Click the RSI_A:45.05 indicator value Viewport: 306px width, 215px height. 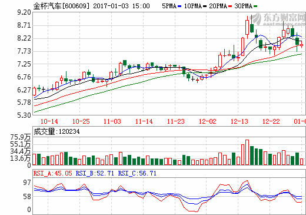(x=53, y=173)
